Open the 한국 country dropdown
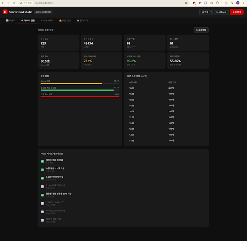This screenshot has height=241, width=247. [206, 12]
